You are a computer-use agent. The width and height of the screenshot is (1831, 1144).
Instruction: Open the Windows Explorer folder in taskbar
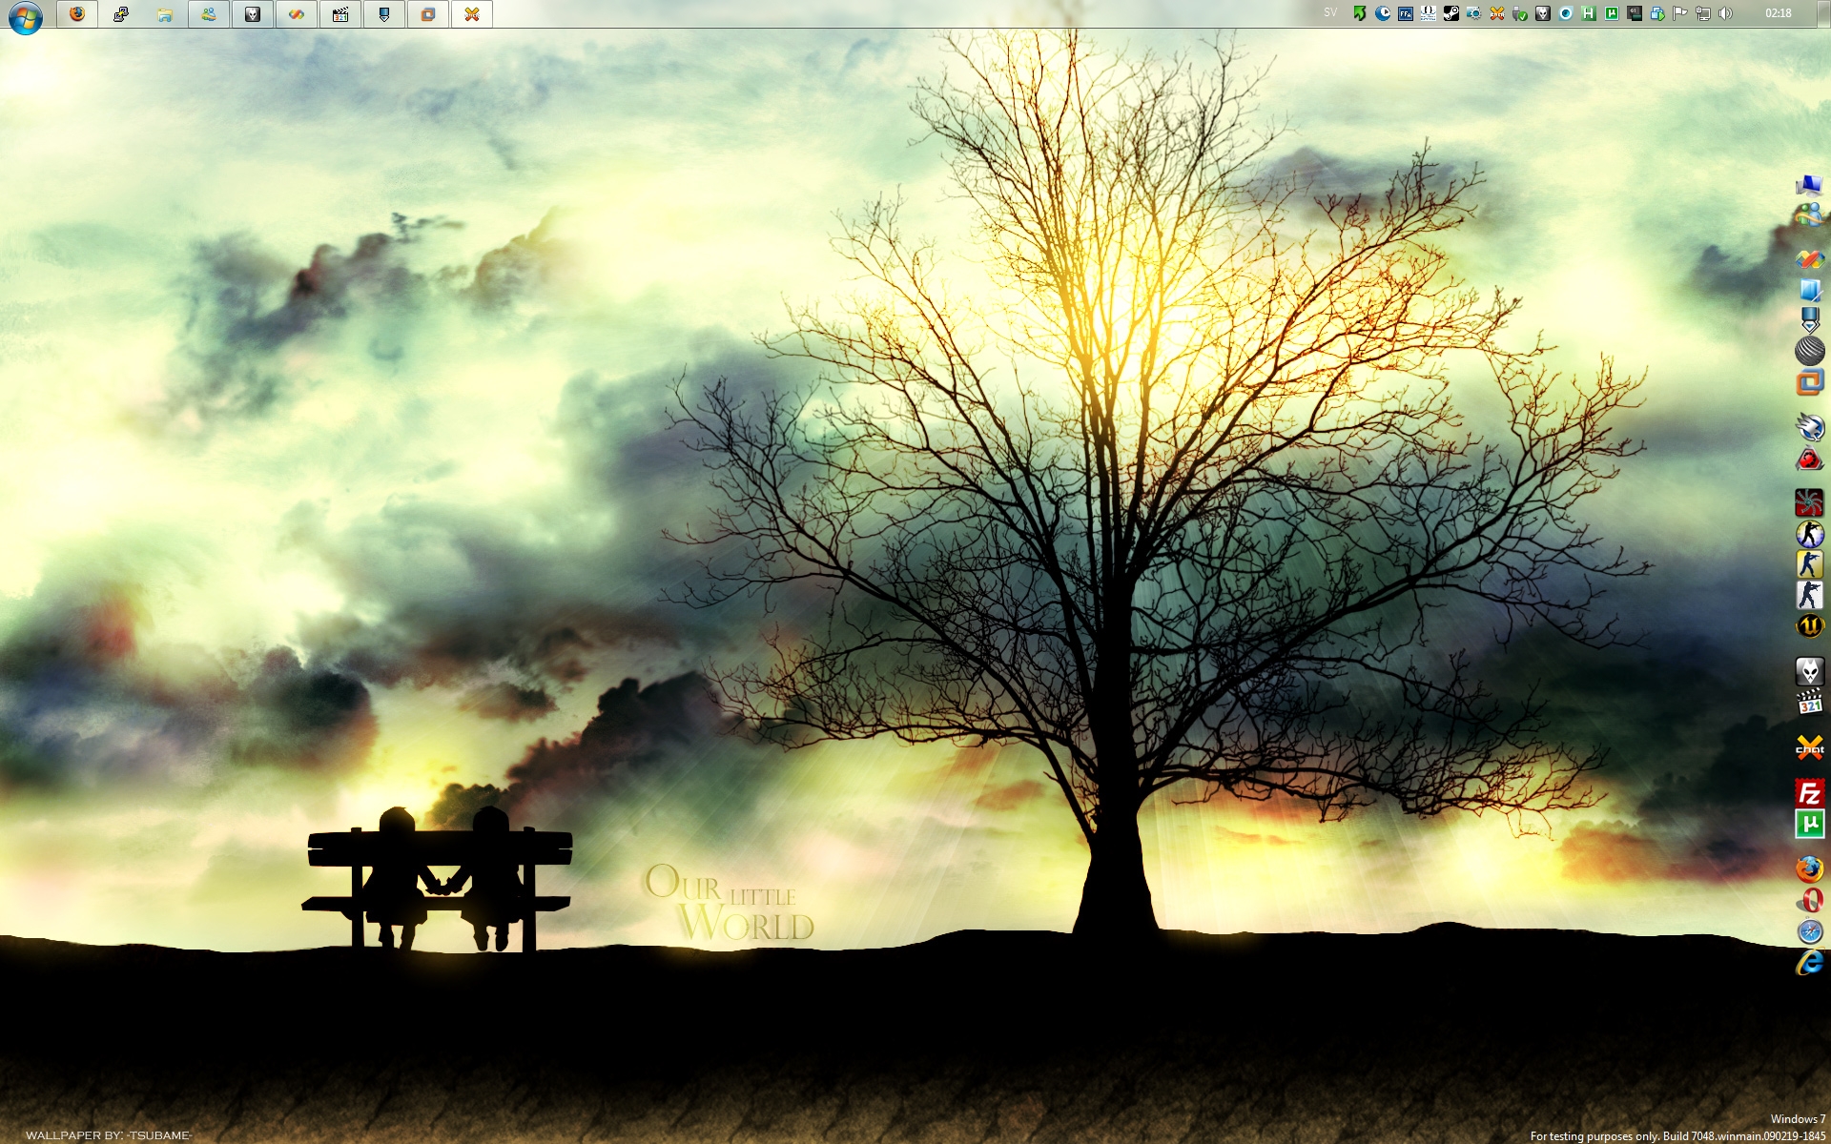(x=165, y=14)
